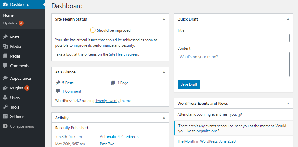The image size is (298, 147).
Task: Open the Users menu label
Action: 15,97
